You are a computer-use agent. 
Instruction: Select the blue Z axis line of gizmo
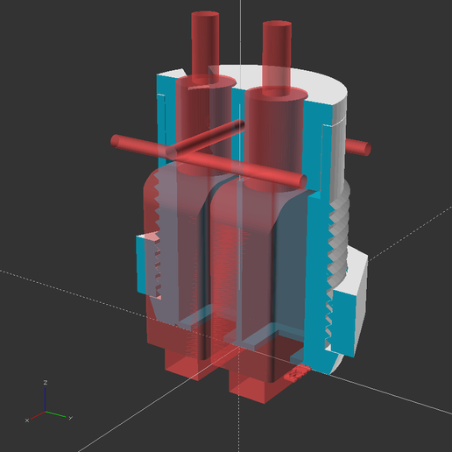pyautogui.click(x=46, y=399)
